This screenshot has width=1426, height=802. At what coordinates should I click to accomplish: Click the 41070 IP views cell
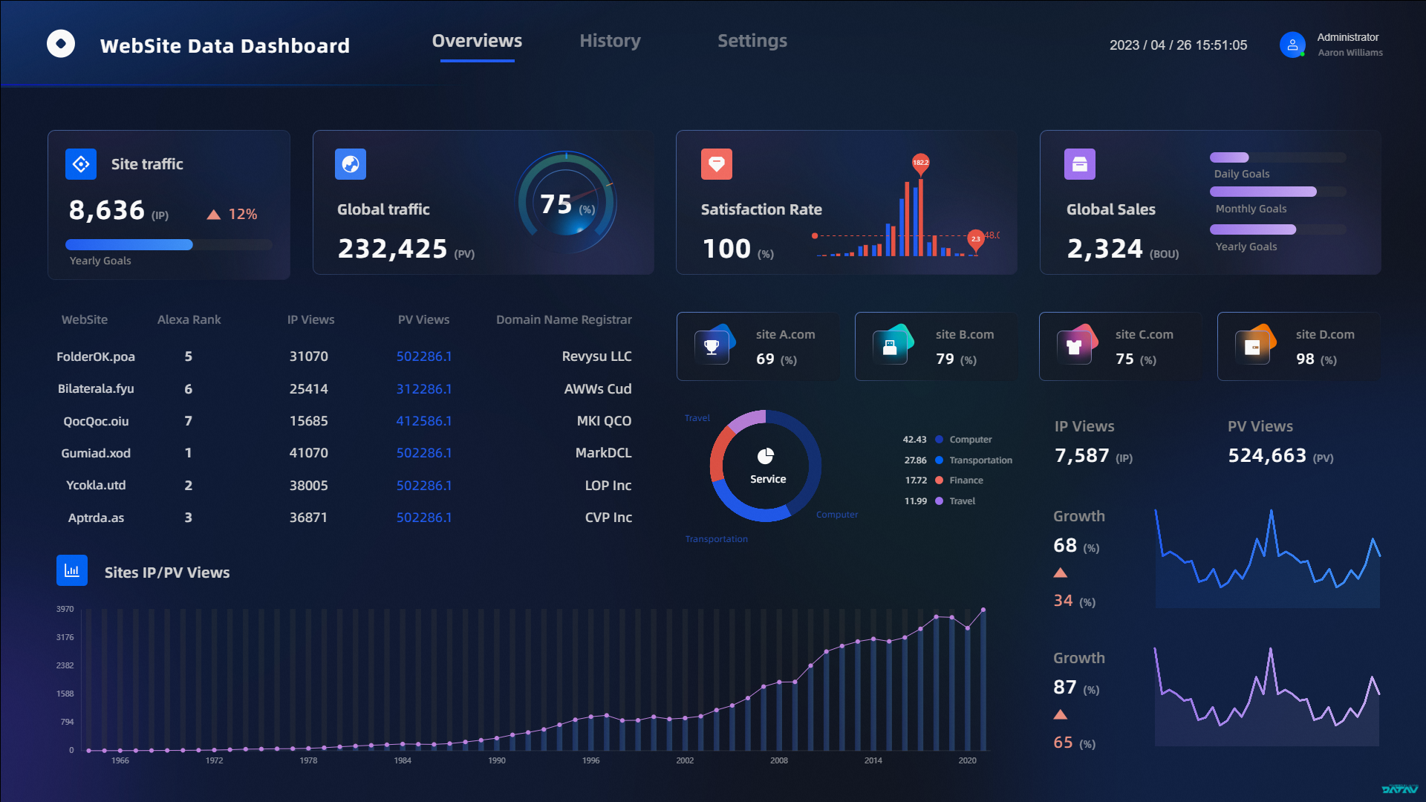click(309, 453)
